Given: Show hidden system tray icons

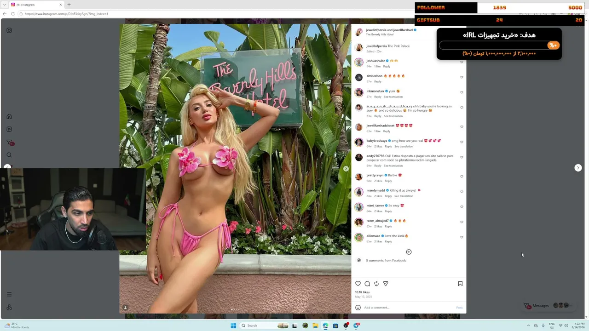Looking at the screenshot, I should click(528, 325).
